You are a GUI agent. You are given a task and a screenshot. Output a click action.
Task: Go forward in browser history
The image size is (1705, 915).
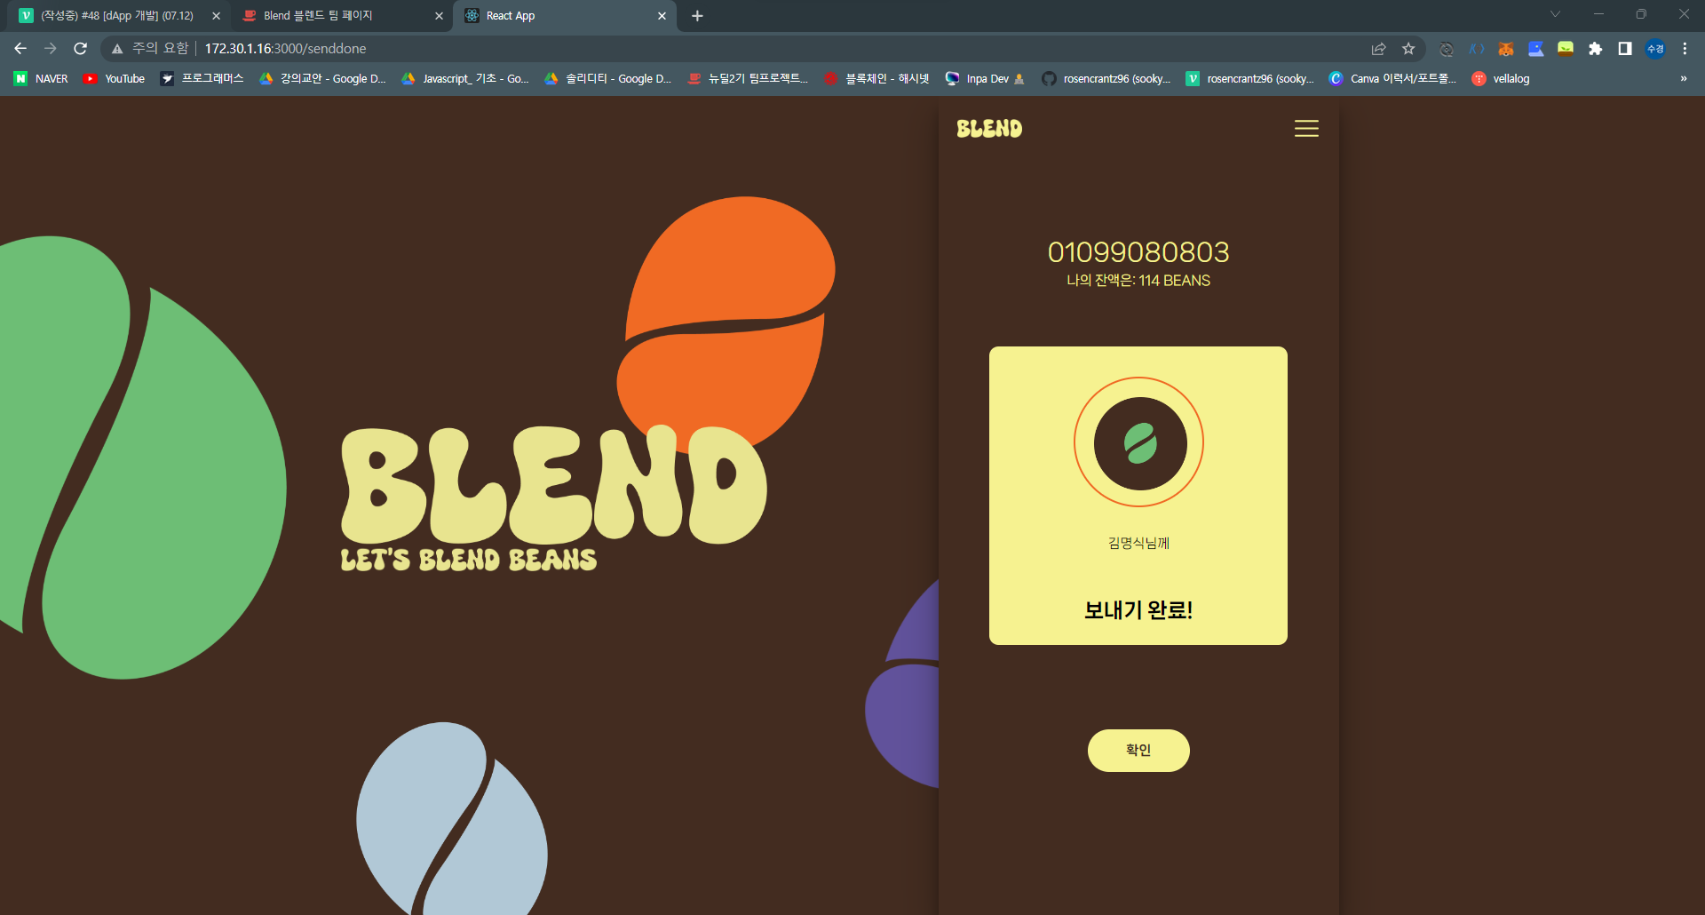pyautogui.click(x=51, y=49)
